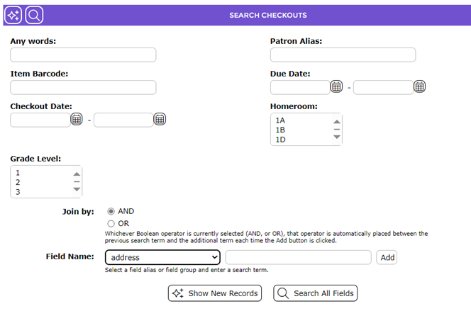This screenshot has width=471, height=311.
Task: Open the Field Name address dropdown
Action: click(162, 257)
